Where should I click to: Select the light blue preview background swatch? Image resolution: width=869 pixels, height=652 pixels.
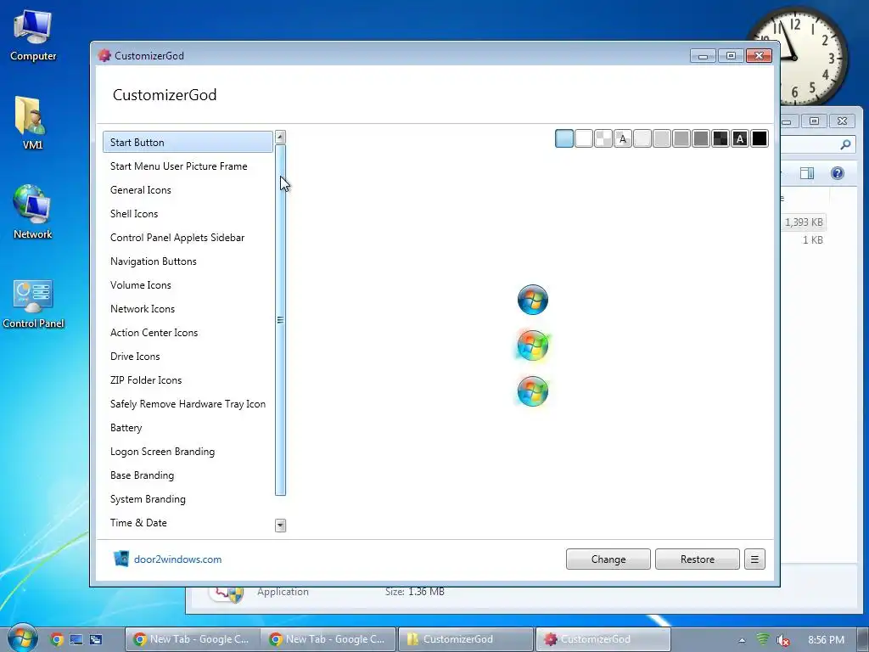pyautogui.click(x=564, y=138)
